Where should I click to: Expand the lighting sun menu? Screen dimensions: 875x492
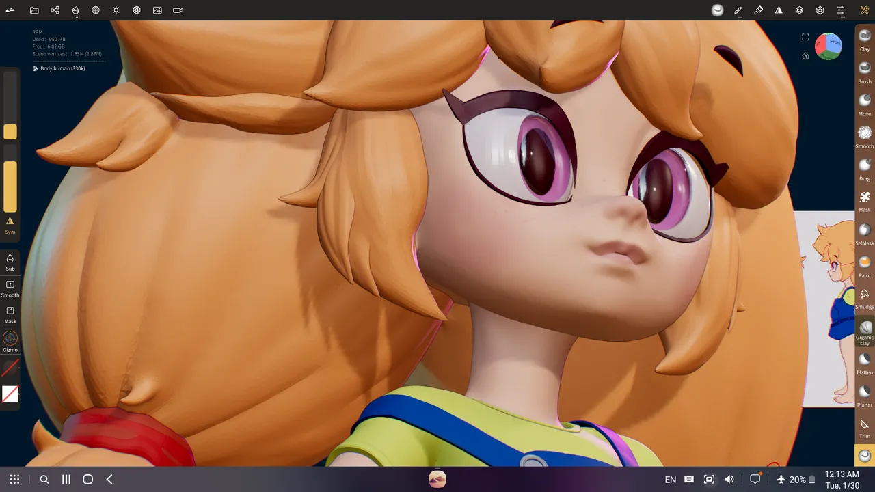[116, 10]
